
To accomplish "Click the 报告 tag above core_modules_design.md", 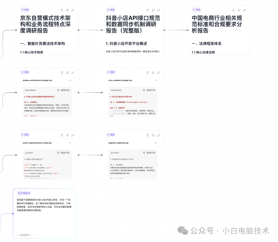I will (111, 72).
